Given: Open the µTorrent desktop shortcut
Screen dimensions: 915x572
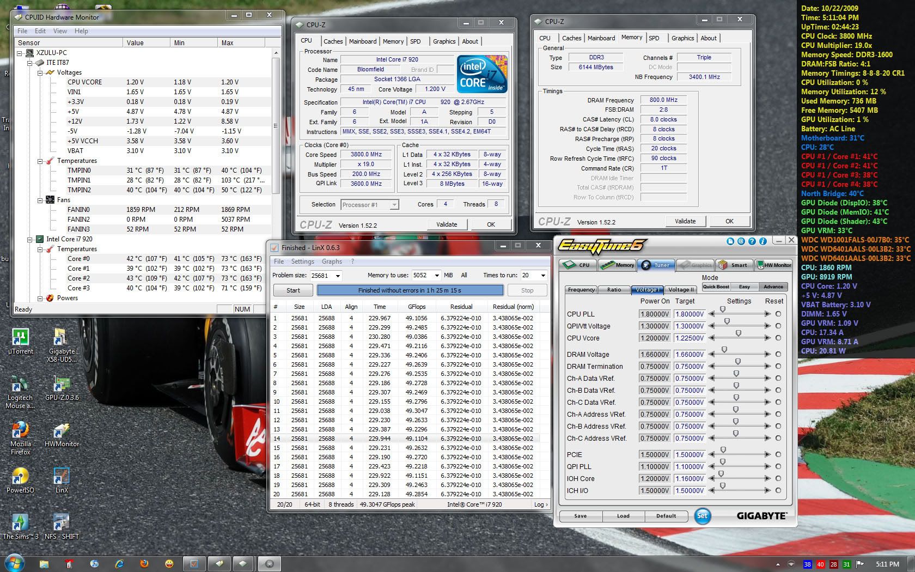Looking at the screenshot, I should [20, 342].
